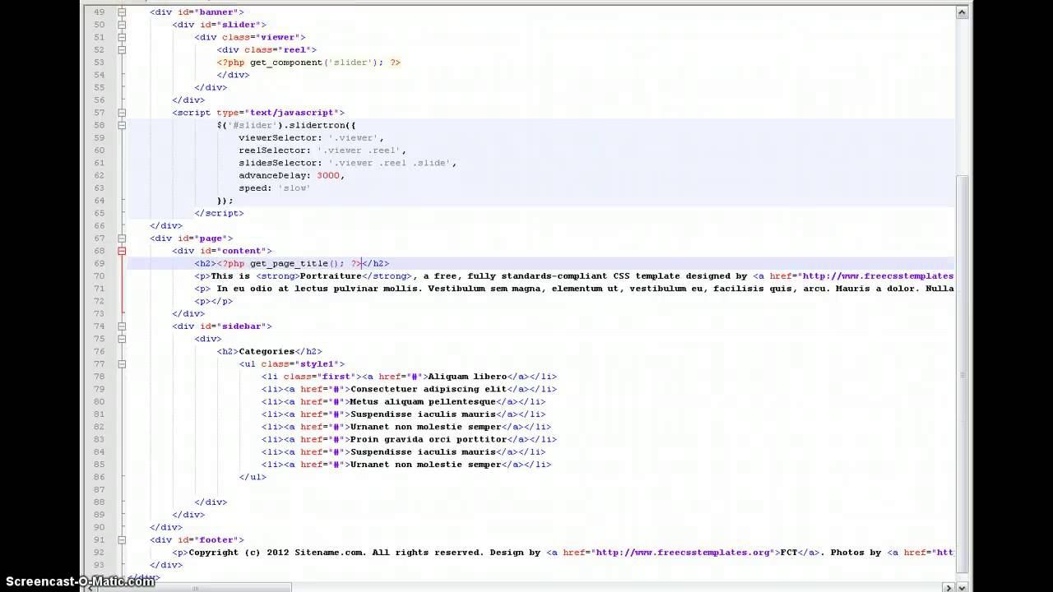Collapse the div id="footer" fold on line 91

click(x=122, y=540)
